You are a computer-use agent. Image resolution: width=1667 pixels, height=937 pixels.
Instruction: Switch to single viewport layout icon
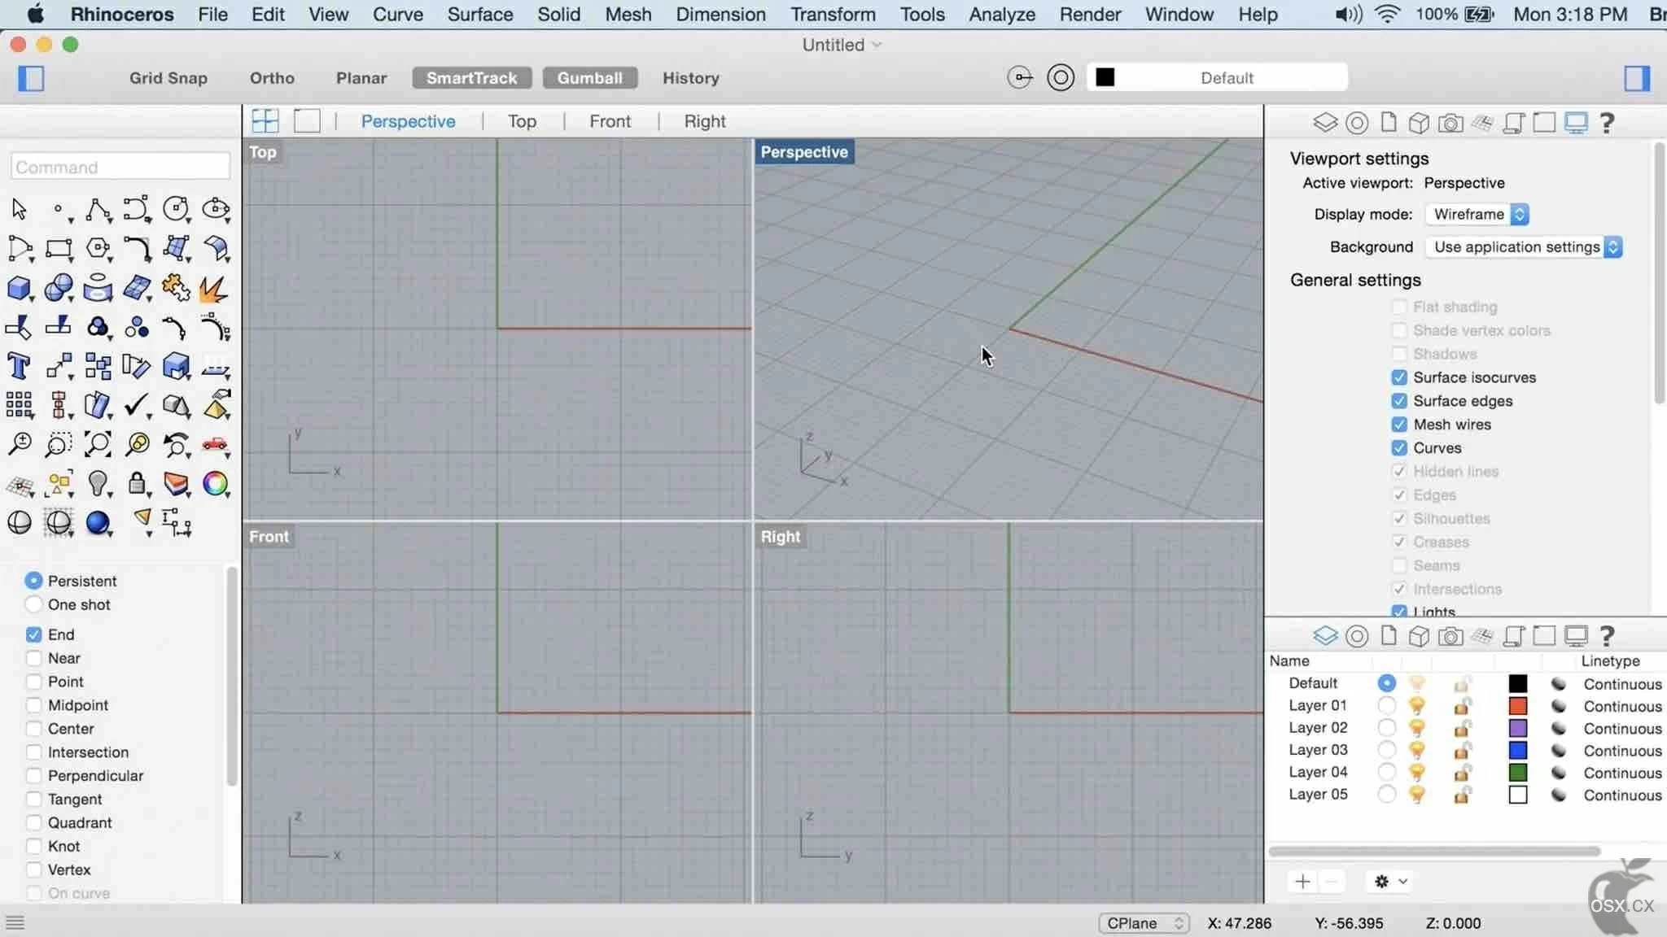tap(307, 120)
